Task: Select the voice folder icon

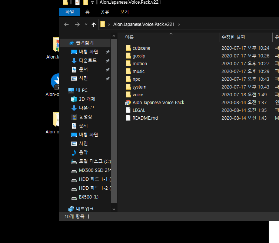Action: 128,94
